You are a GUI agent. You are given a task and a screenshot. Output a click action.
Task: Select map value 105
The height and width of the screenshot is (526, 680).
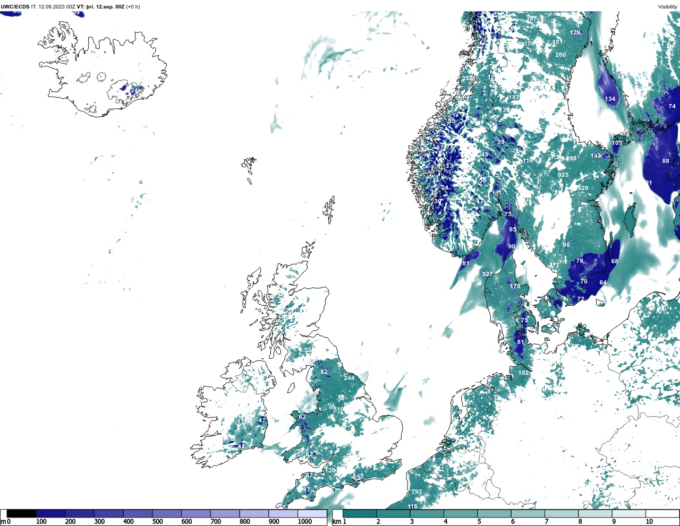tap(617, 143)
